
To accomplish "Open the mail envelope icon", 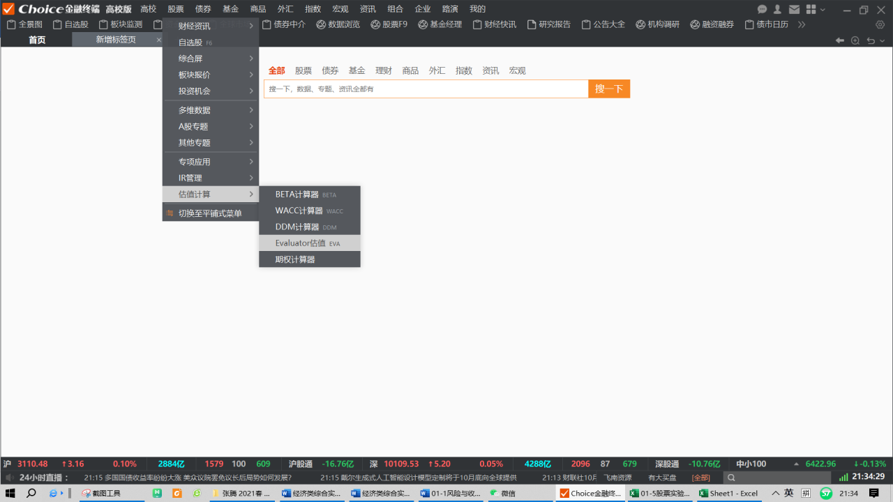I will (x=794, y=9).
